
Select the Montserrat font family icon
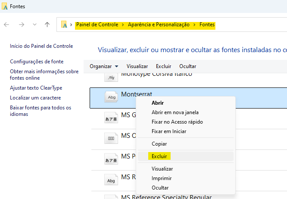[x=111, y=97]
